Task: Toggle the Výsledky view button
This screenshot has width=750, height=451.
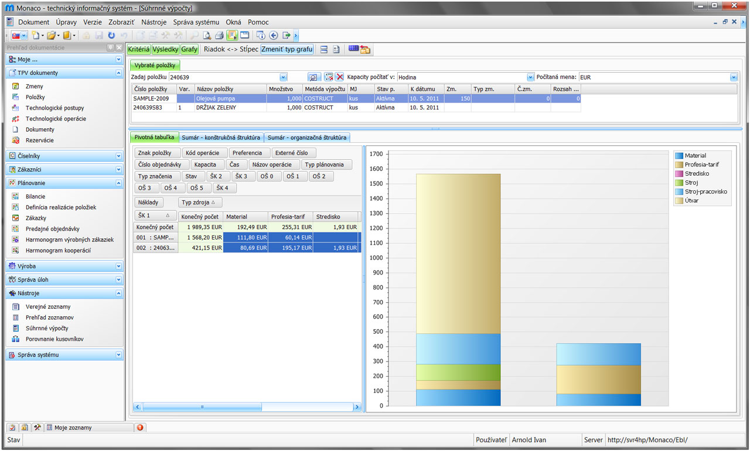Action: (x=165, y=49)
